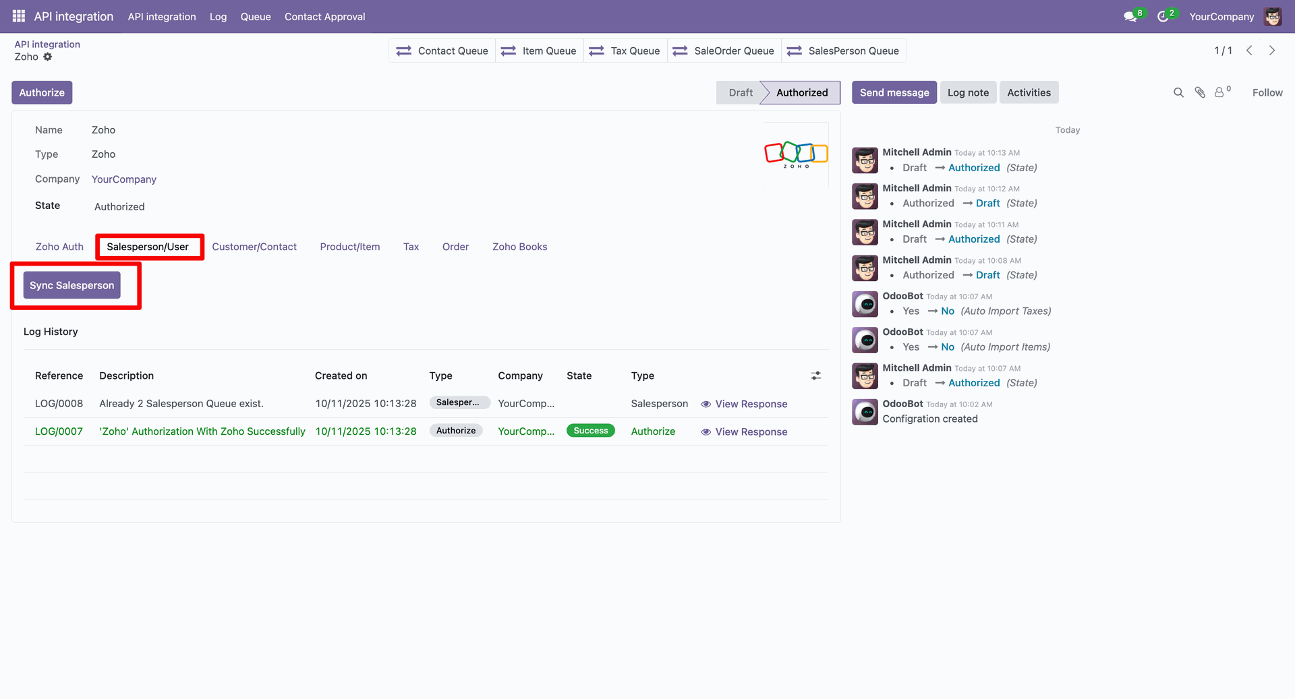Click the Success status badge
Viewport: 1295px width, 699px height.
tap(591, 431)
